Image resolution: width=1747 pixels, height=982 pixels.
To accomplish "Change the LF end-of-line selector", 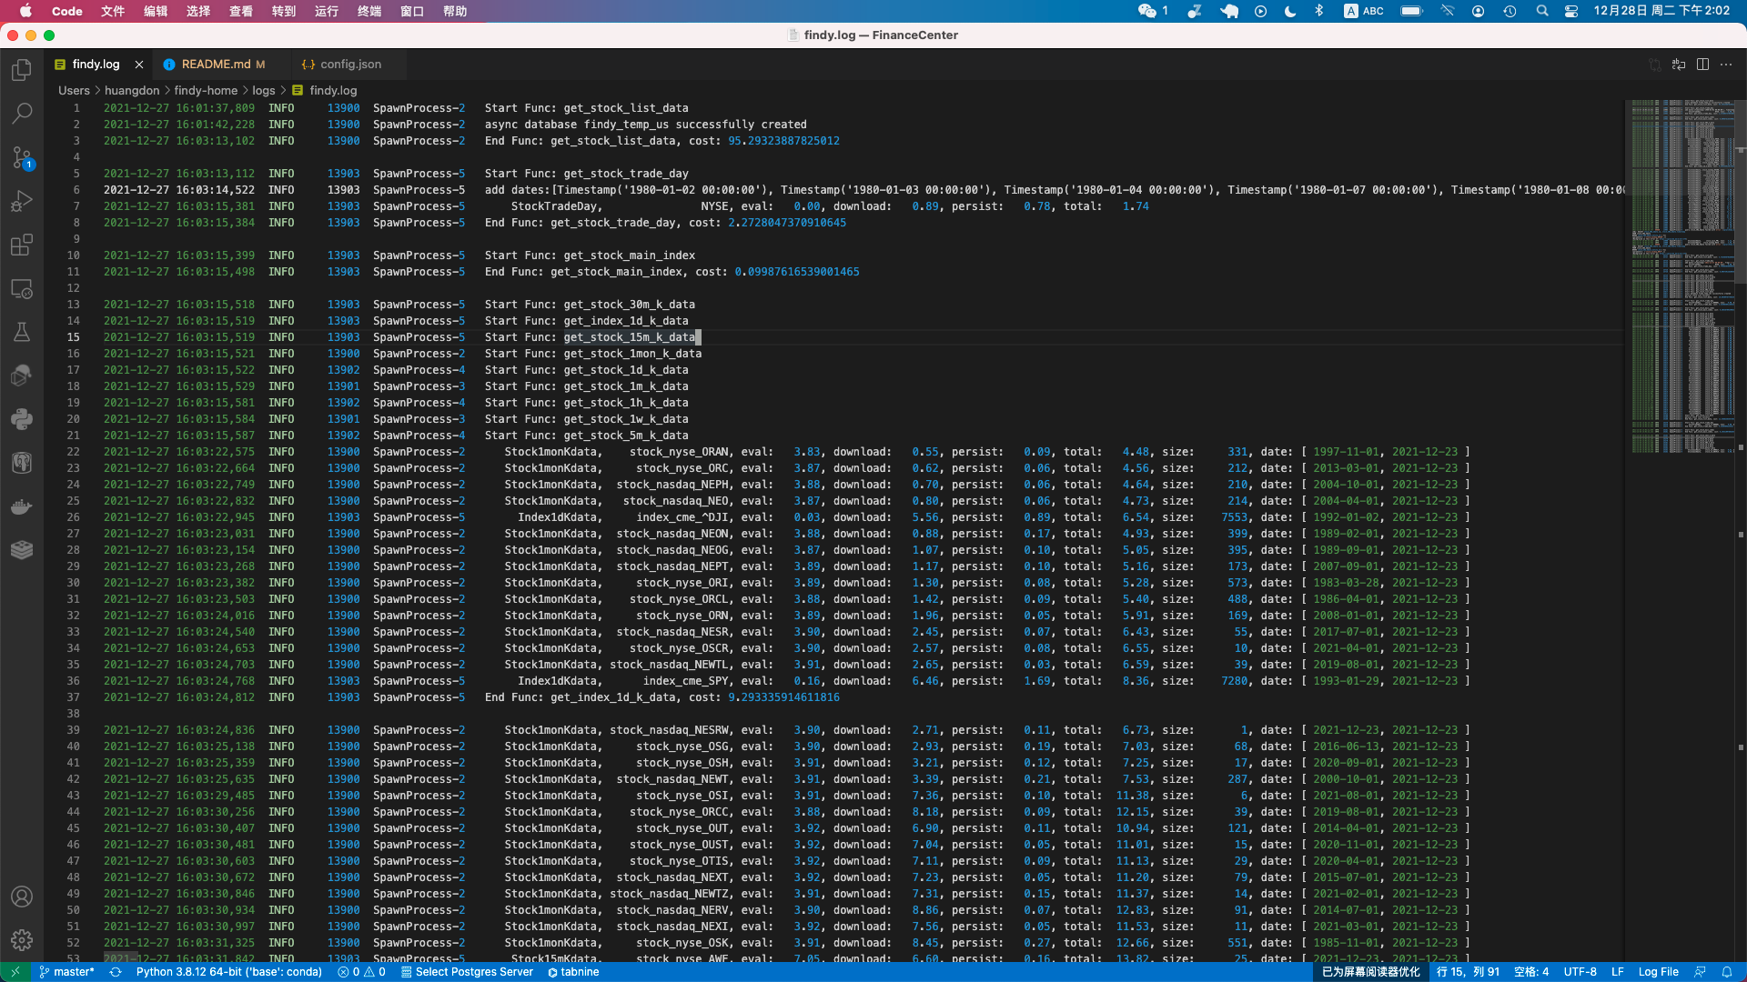I will tap(1618, 972).
